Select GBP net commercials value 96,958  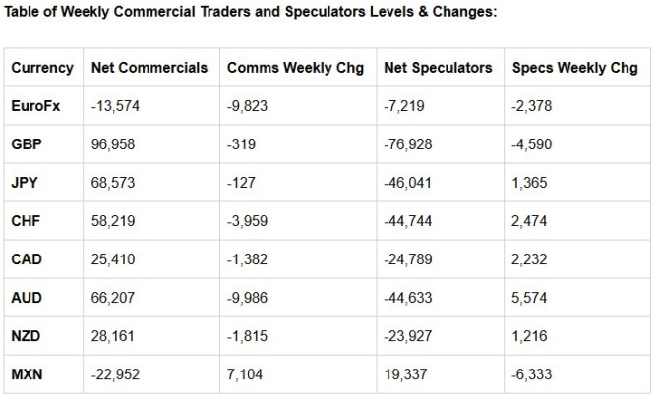(113, 144)
